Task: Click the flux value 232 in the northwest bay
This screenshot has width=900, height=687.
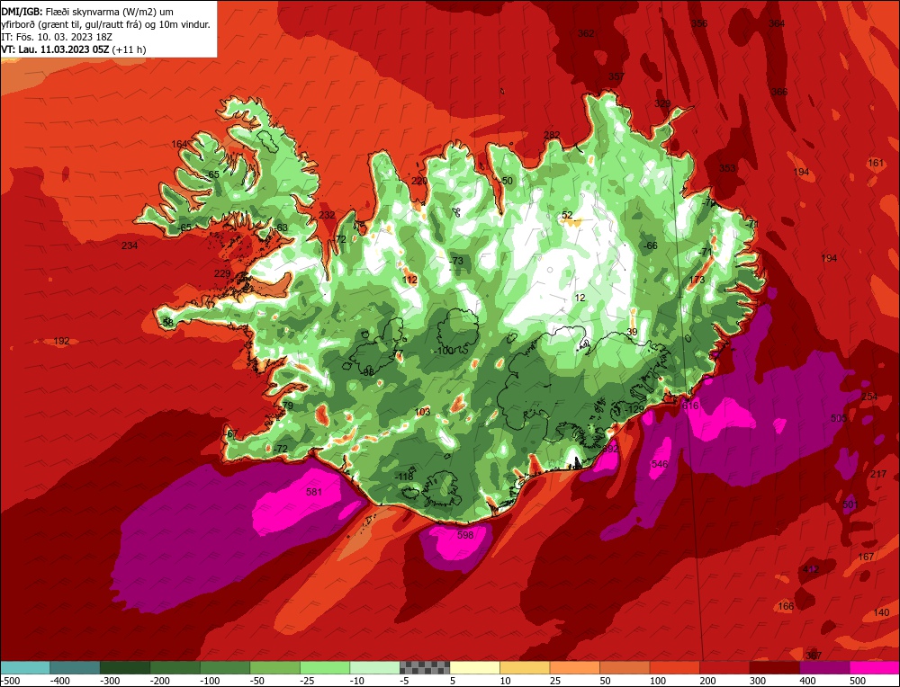Action: pyautogui.click(x=327, y=215)
